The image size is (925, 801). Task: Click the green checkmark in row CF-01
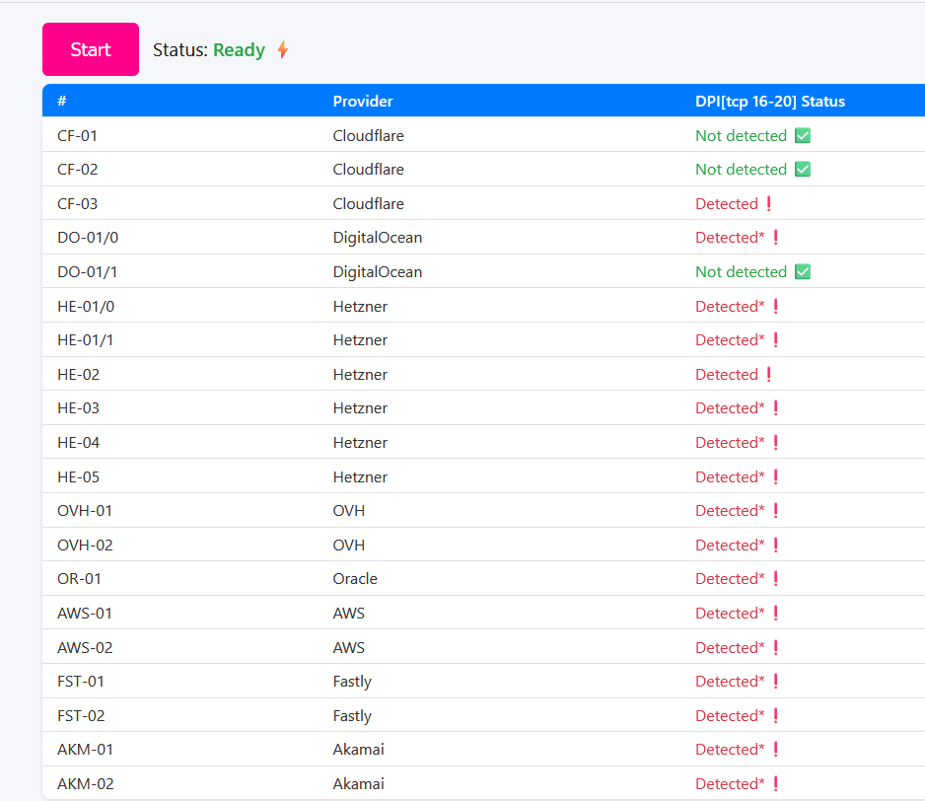(803, 136)
